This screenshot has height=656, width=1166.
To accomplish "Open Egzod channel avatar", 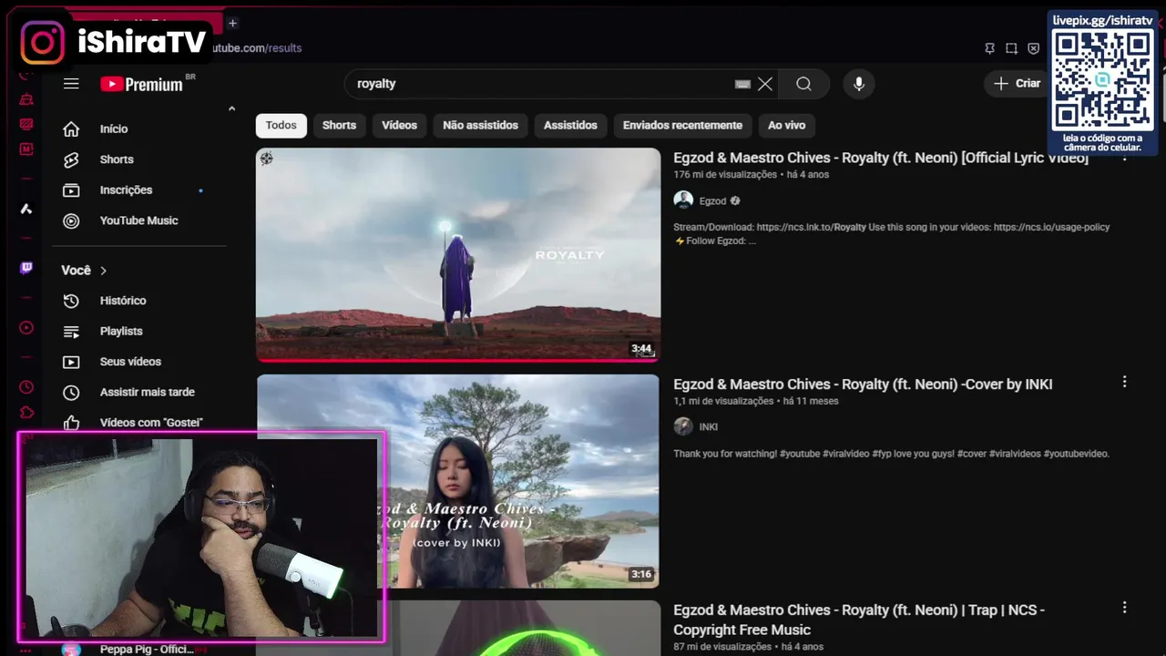I will (683, 200).
